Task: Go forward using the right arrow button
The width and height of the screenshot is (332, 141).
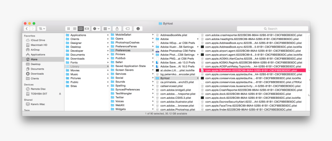Action: coord(32,29)
